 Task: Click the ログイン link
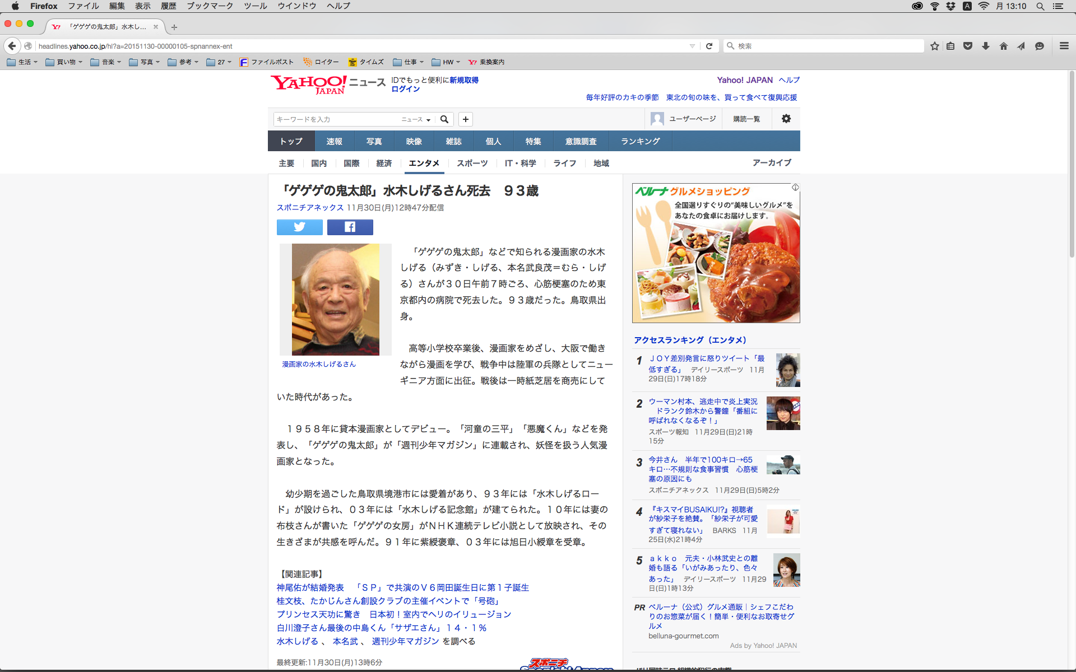(x=405, y=89)
